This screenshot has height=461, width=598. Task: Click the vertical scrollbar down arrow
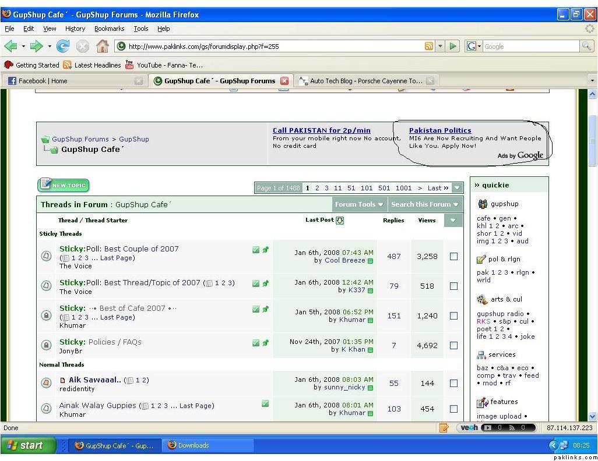click(593, 416)
